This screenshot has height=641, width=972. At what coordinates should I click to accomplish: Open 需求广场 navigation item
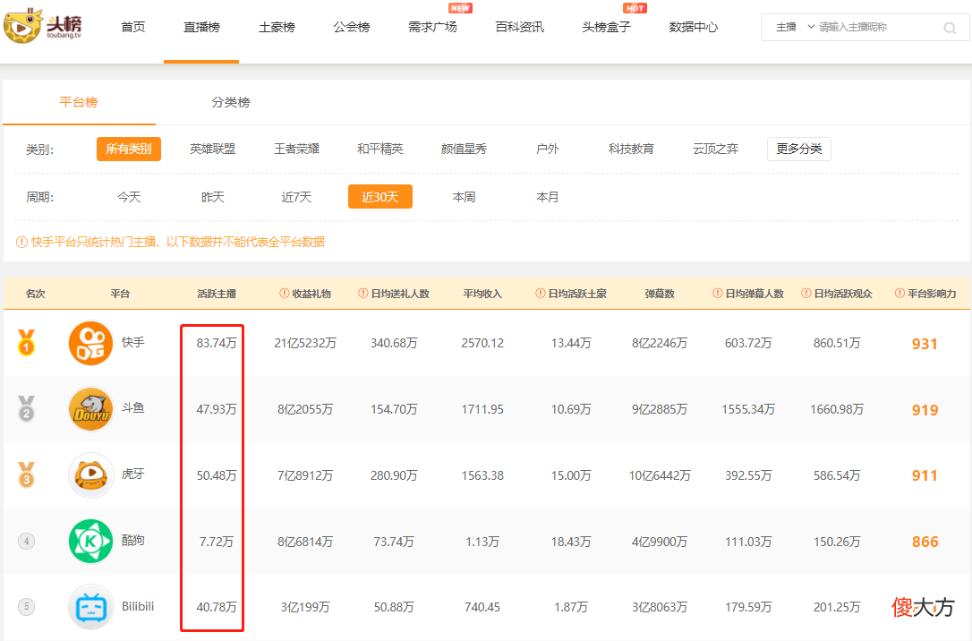click(432, 27)
